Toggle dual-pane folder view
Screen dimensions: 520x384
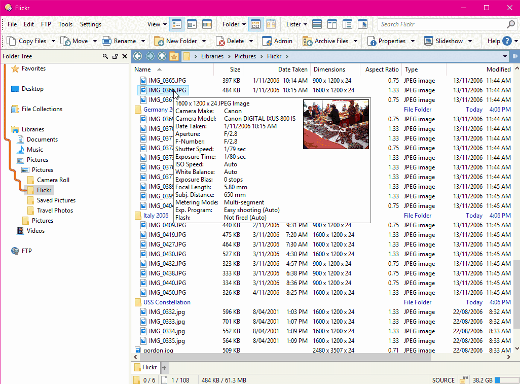pyautogui.click(x=271, y=24)
